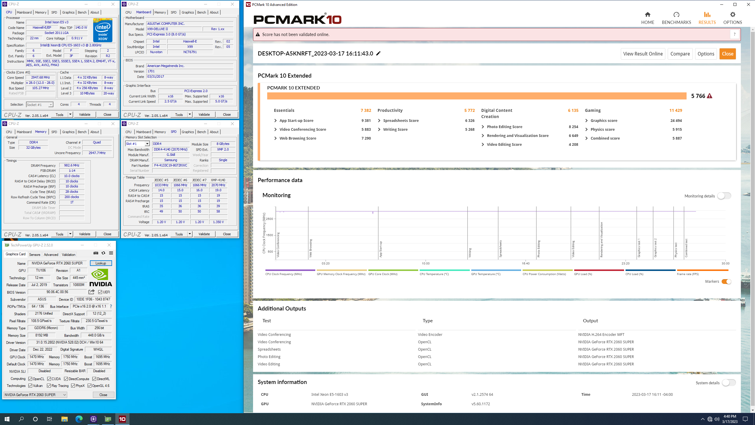Open GPU-Z hamburger menu icon
Viewport: 755px width, 425px height.
pos(111,253)
